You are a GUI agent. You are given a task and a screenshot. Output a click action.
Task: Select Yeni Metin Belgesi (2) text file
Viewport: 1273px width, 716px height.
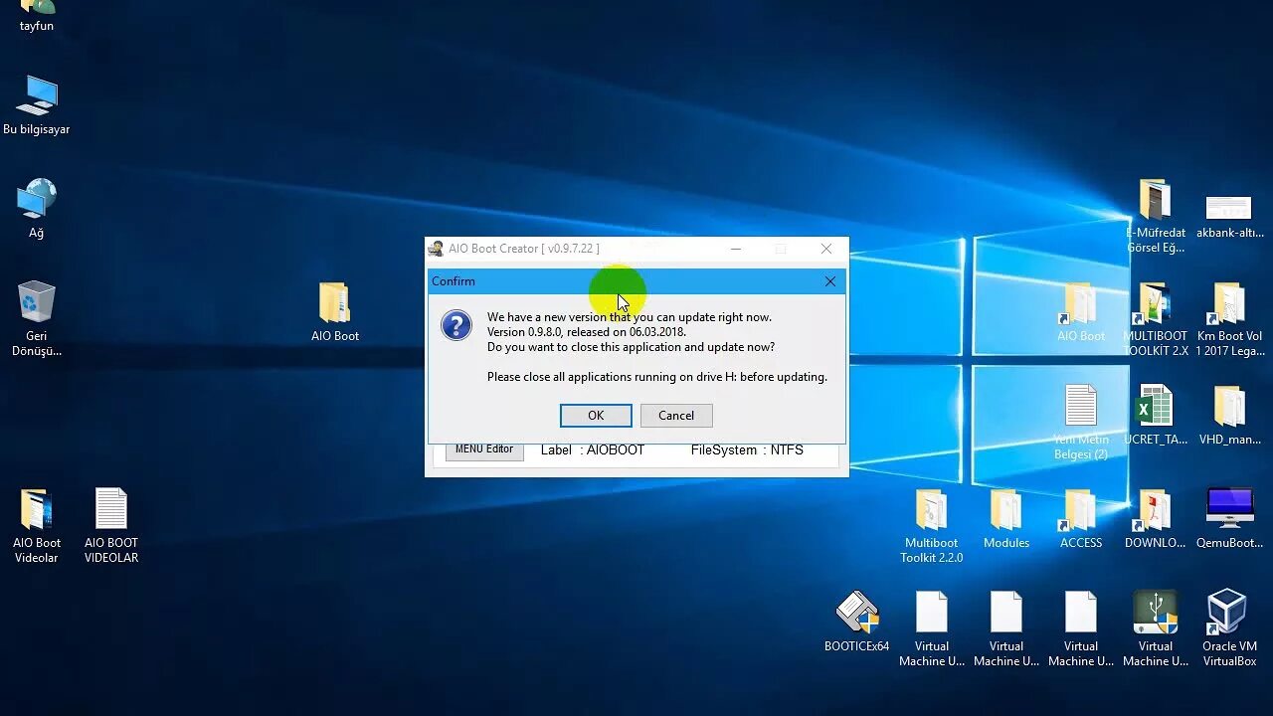coord(1081,423)
